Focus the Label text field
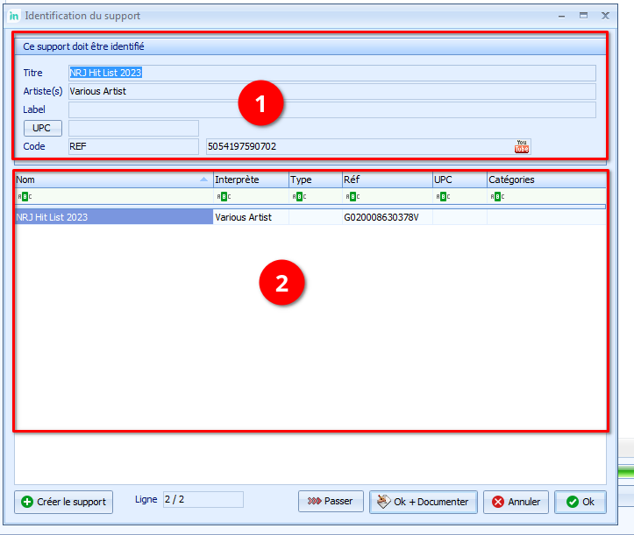Viewport: 634px width, 535px height. 331,109
